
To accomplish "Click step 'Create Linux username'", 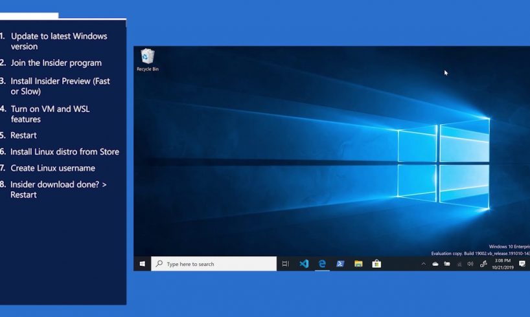I will (52, 168).
